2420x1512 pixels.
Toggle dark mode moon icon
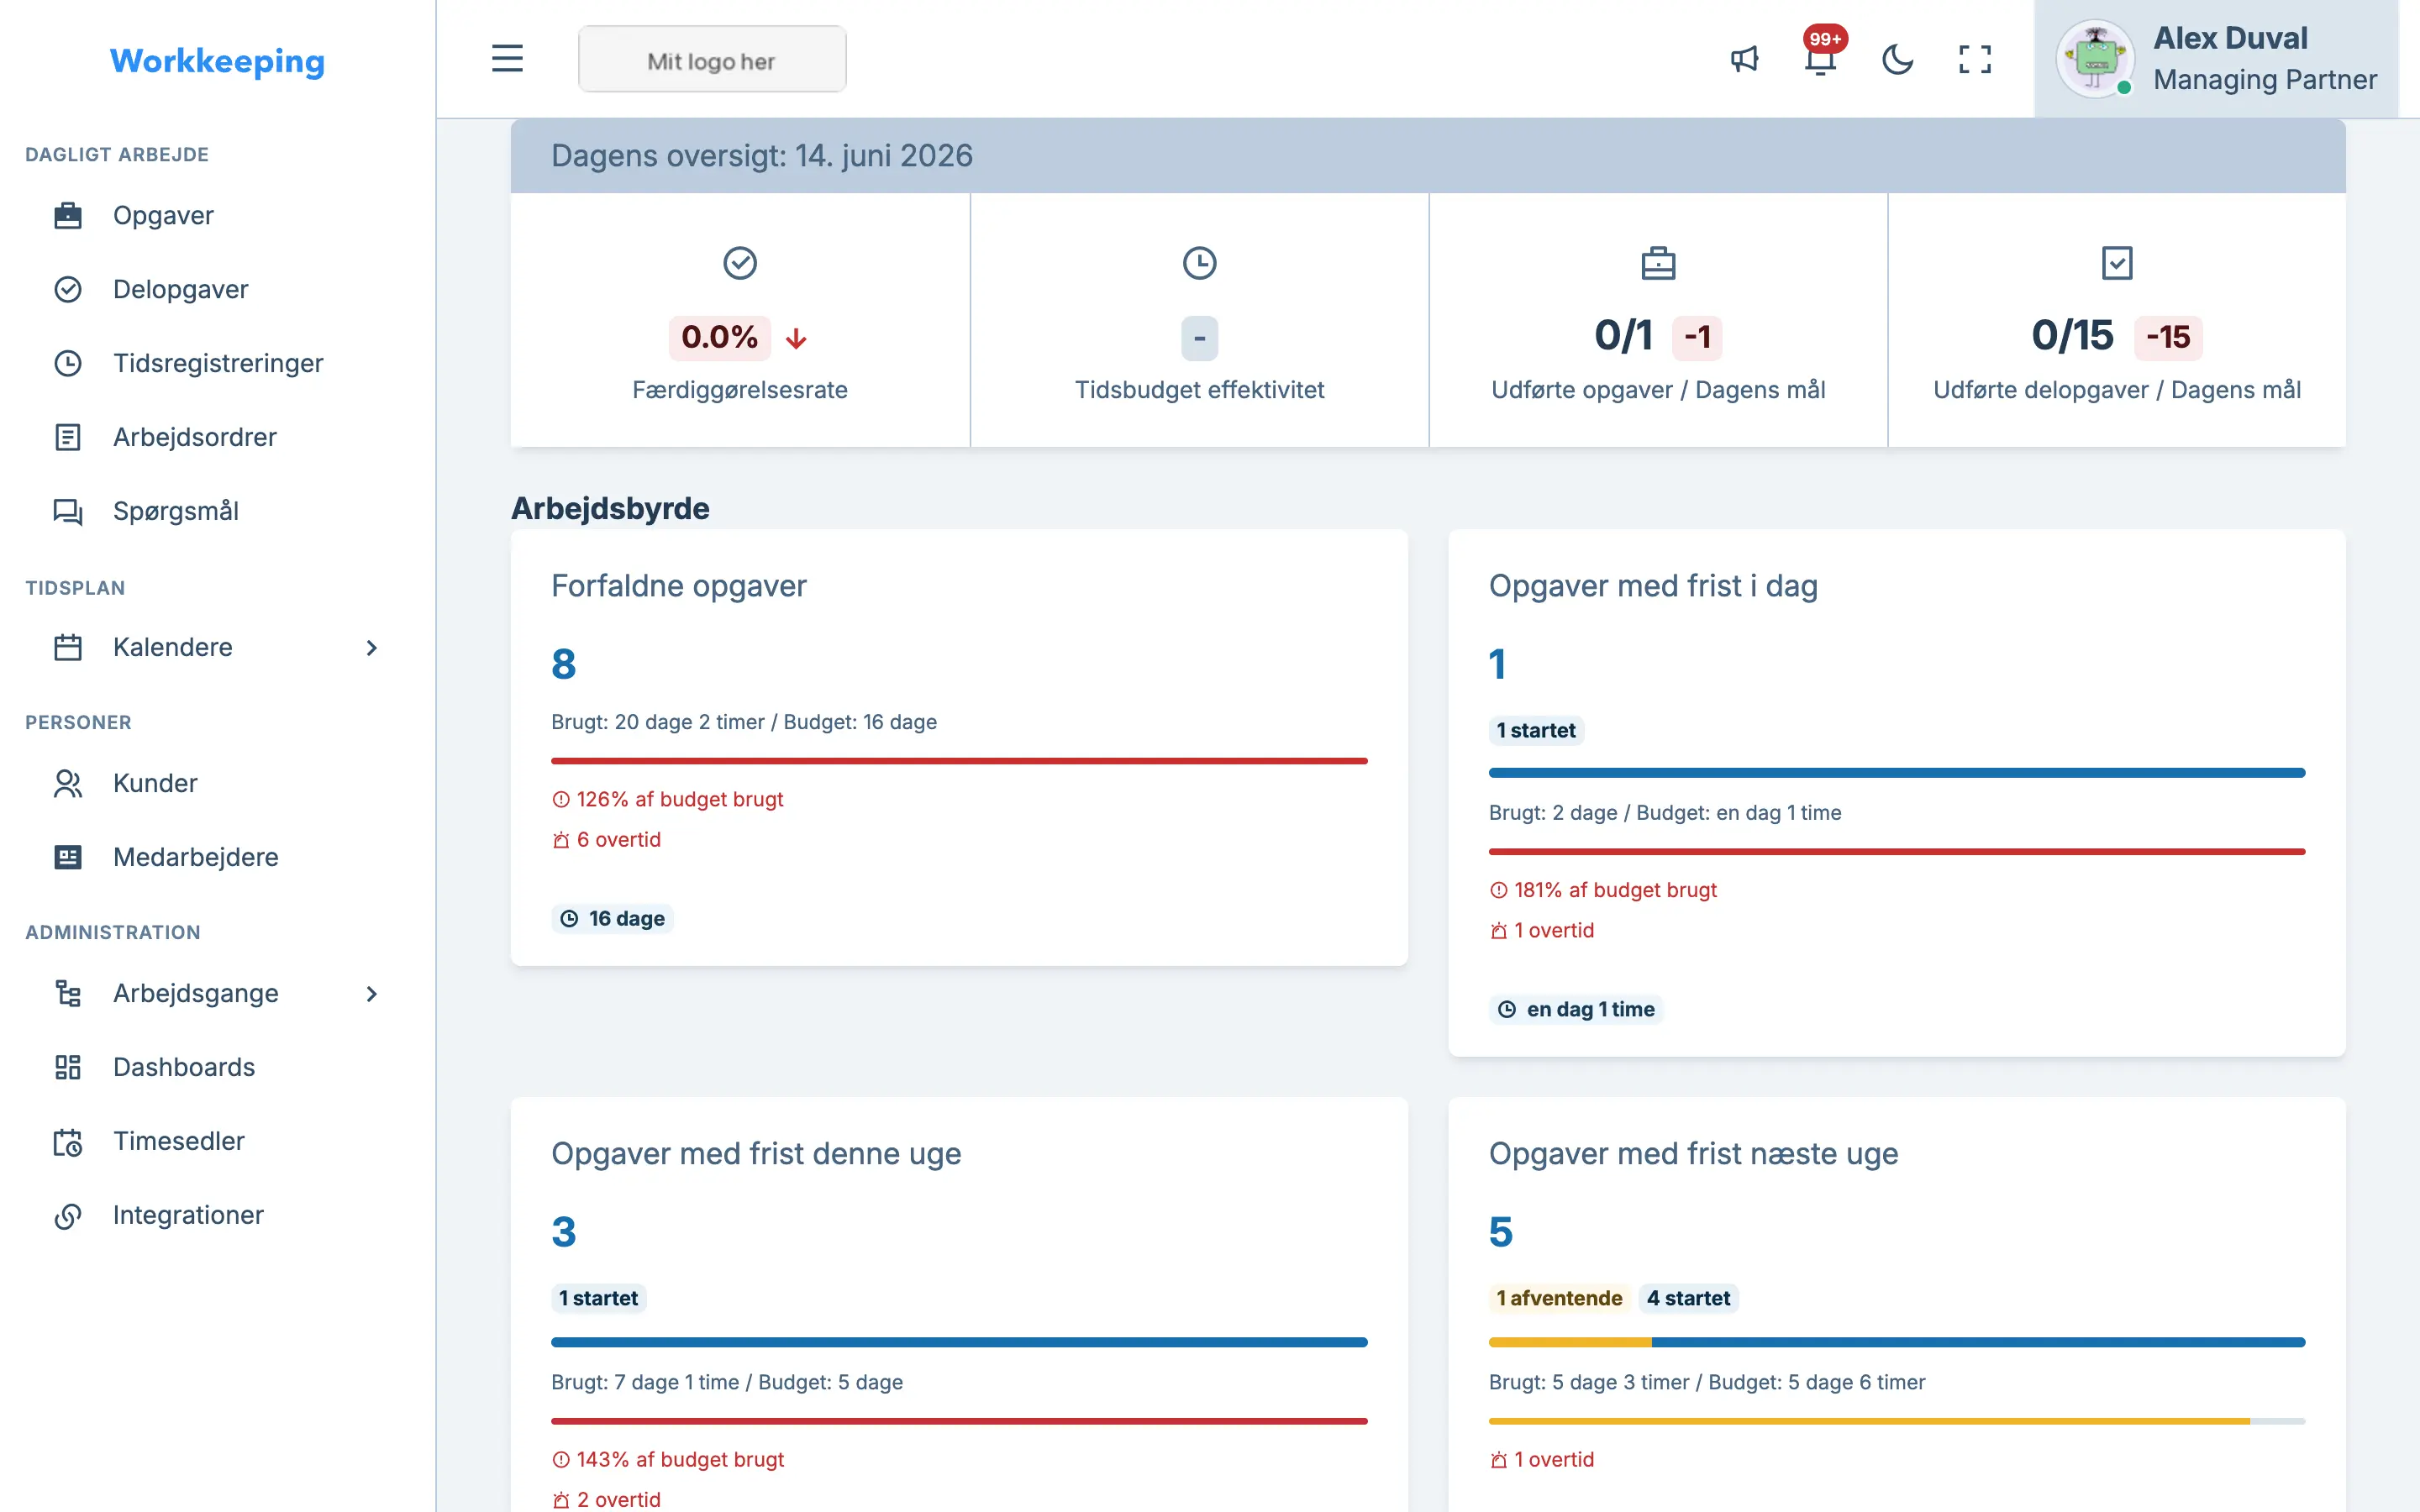(x=1897, y=59)
